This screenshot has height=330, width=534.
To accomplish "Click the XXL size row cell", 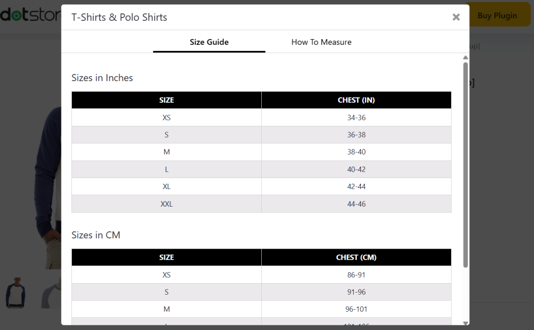I will coord(166,204).
